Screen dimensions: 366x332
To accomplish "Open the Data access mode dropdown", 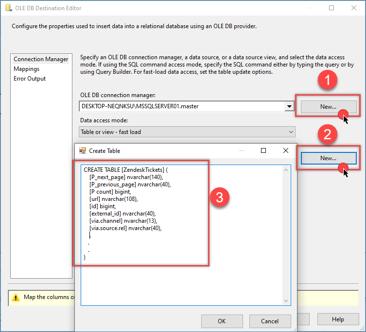I will coord(187,132).
